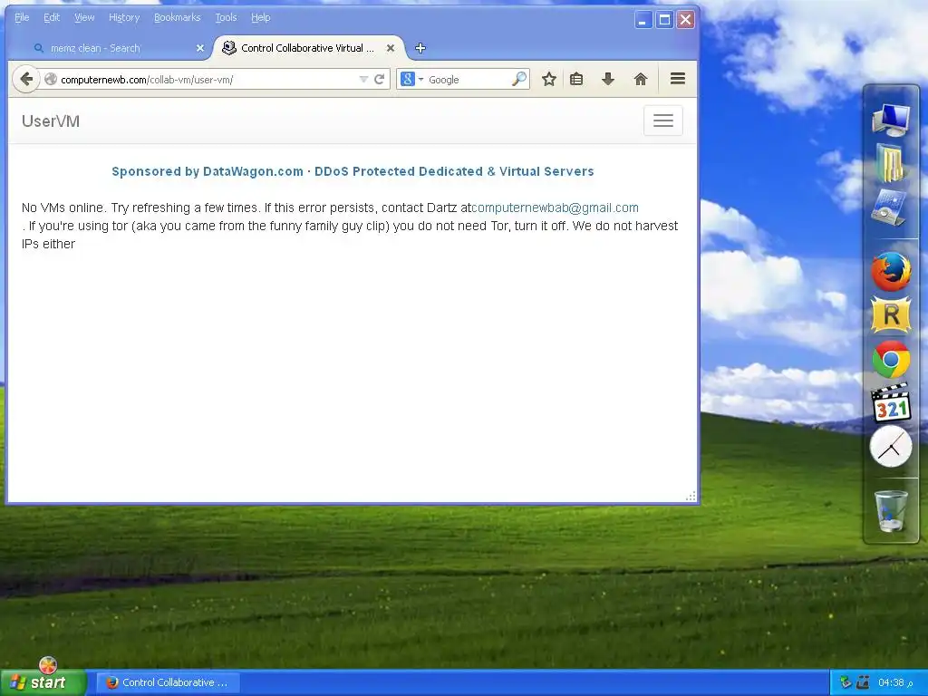
Task: Close the Control Collaborative Virtual tab
Action: (x=391, y=48)
